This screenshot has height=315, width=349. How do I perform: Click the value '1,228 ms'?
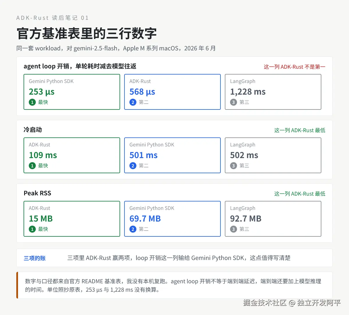248,92
